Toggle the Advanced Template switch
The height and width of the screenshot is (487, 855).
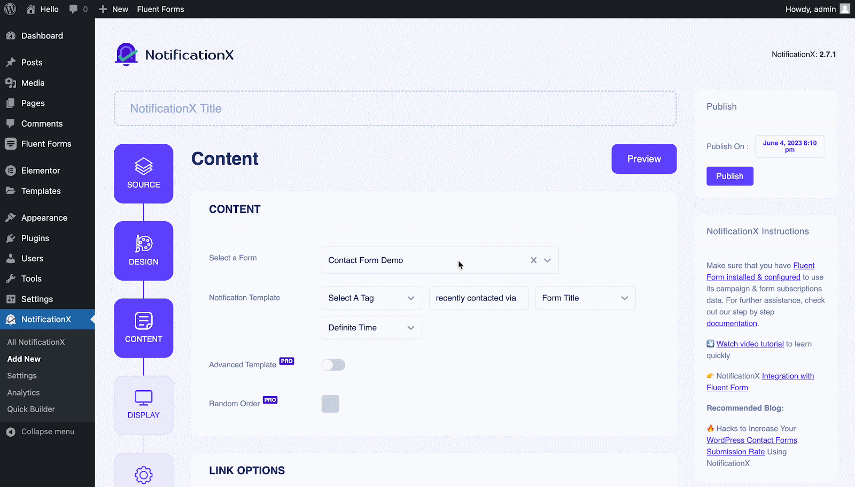pyautogui.click(x=333, y=365)
